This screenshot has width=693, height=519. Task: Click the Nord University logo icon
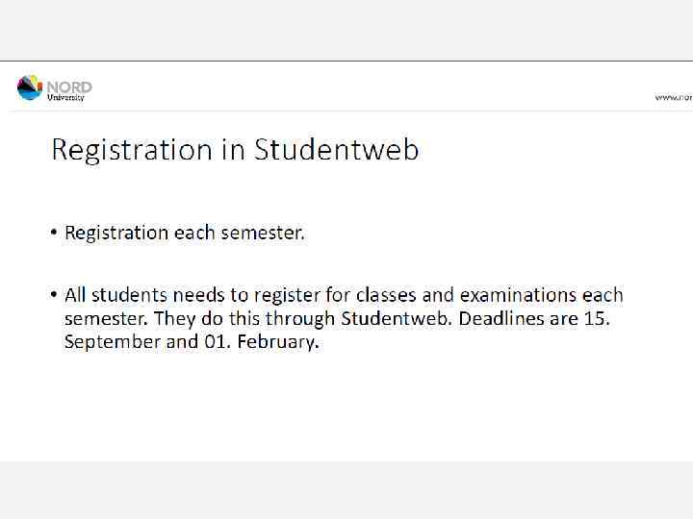pyautogui.click(x=30, y=87)
